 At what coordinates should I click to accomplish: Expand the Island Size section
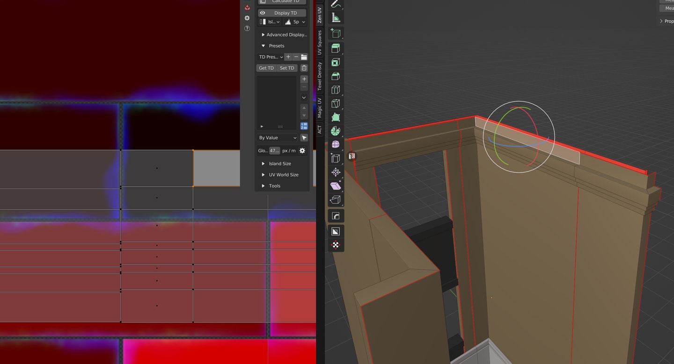click(x=276, y=164)
